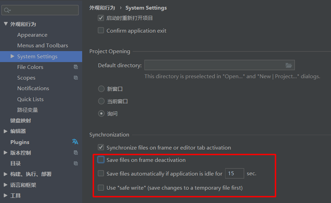Click the copy icon beside Scopes
Viewport: 331px width, 203px height.
pyautogui.click(x=76, y=78)
